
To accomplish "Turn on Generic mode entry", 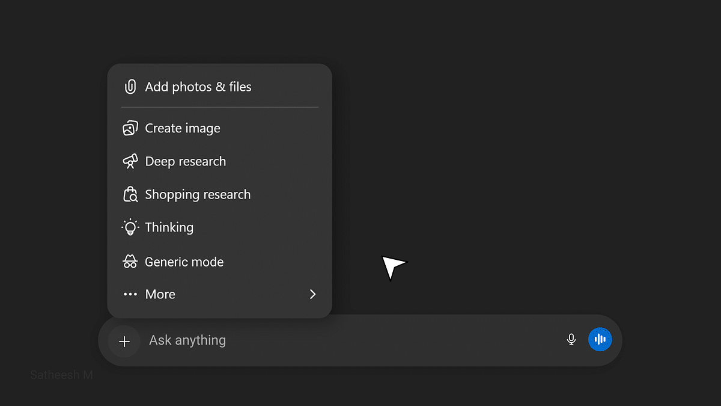I will [220, 262].
